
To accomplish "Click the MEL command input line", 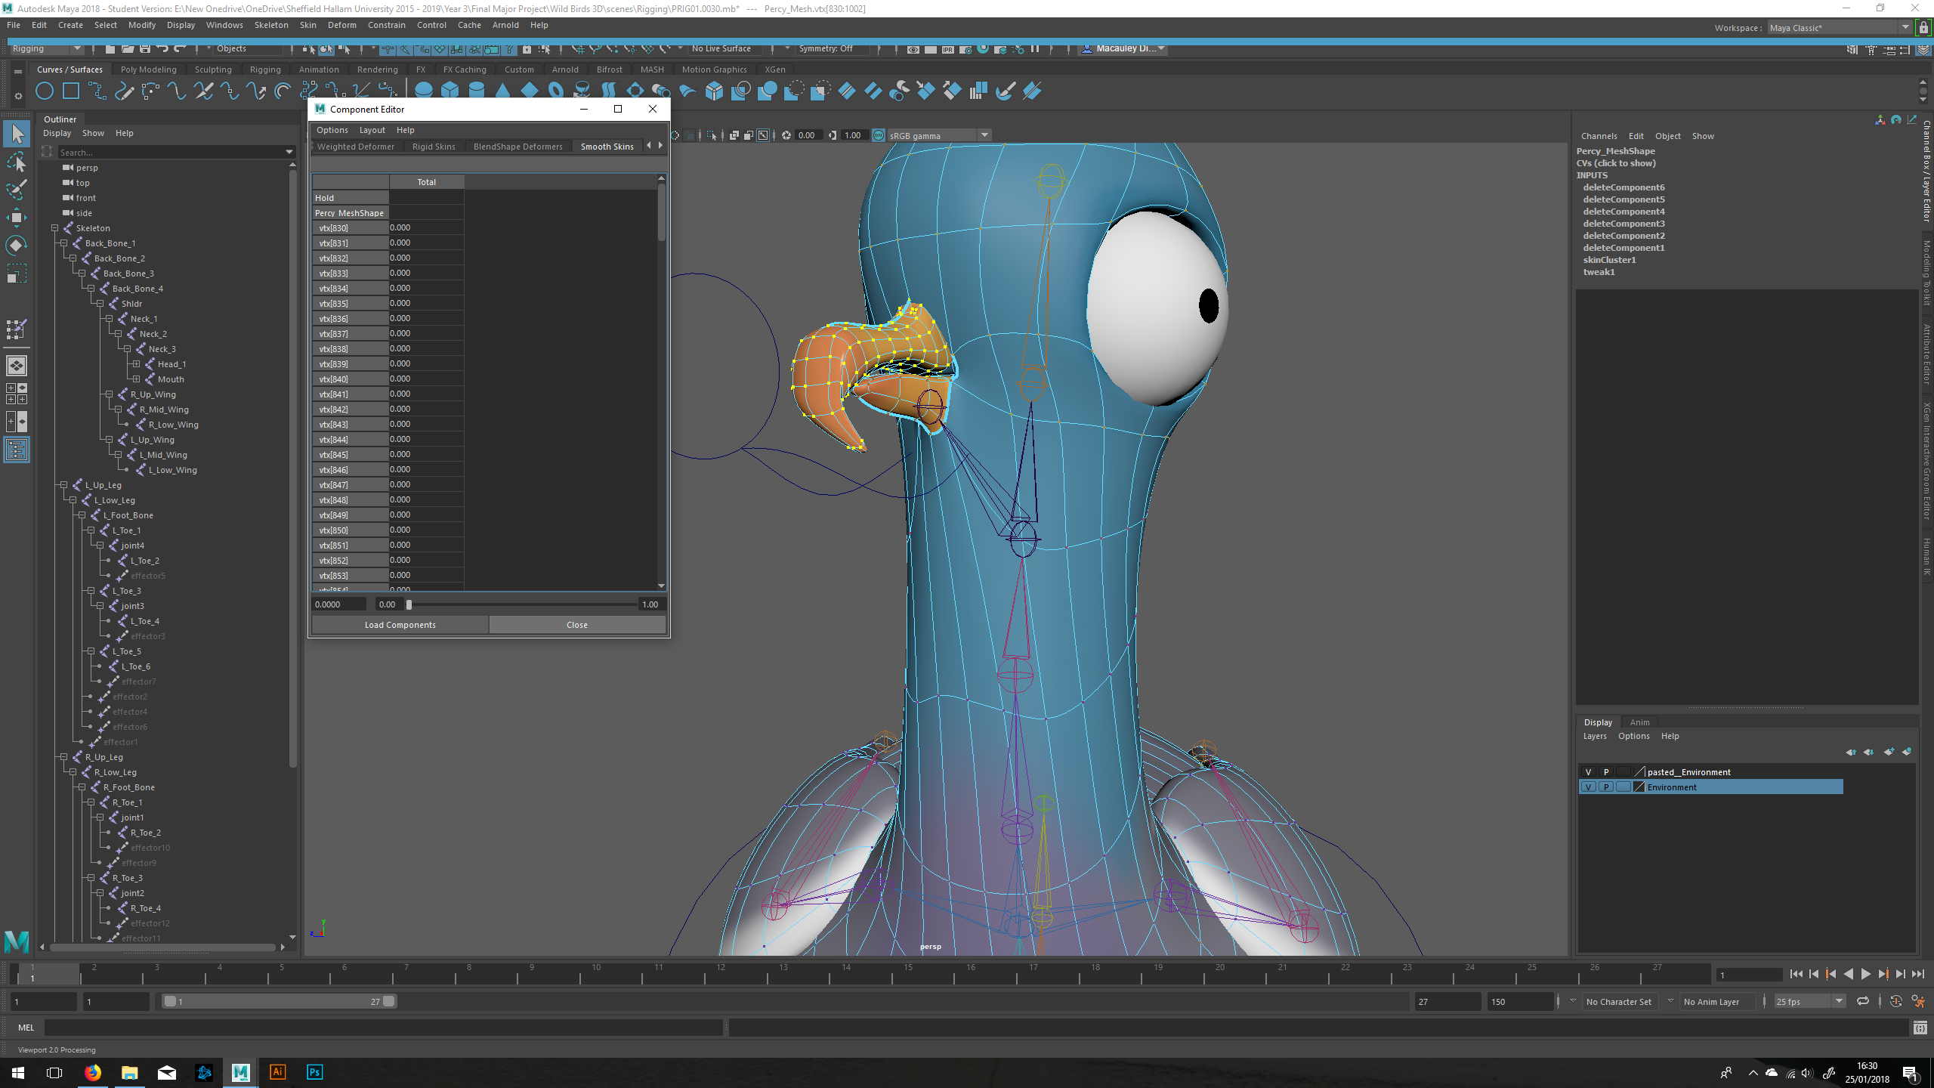I will tap(383, 1028).
